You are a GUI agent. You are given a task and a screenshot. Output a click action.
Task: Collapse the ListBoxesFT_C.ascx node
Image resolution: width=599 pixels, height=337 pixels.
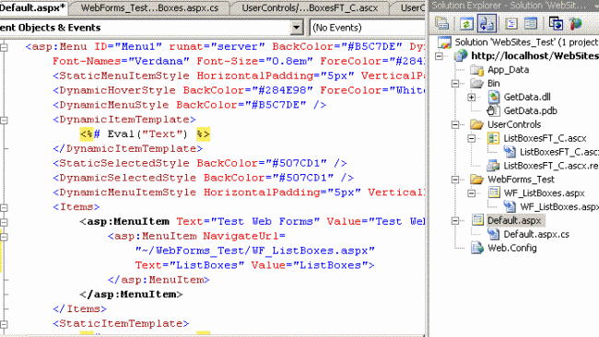pyautogui.click(x=472, y=138)
